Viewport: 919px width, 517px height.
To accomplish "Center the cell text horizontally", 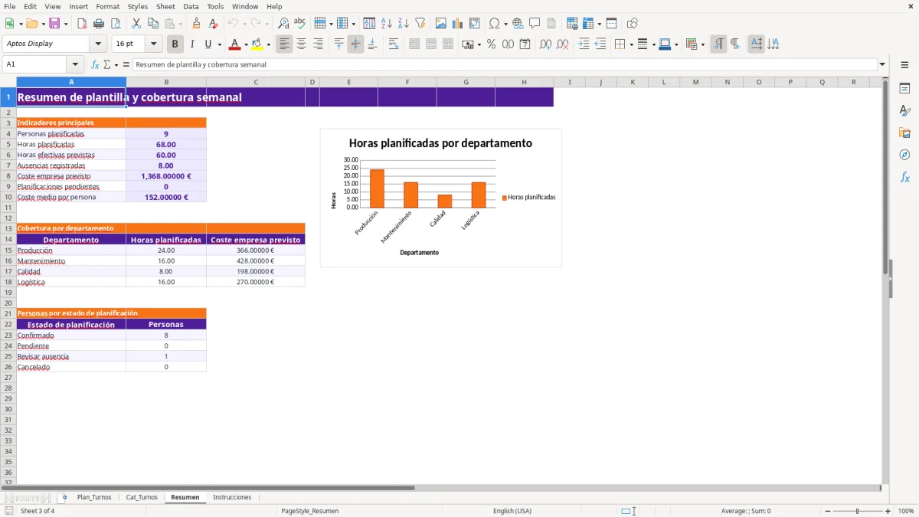I will pyautogui.click(x=302, y=44).
